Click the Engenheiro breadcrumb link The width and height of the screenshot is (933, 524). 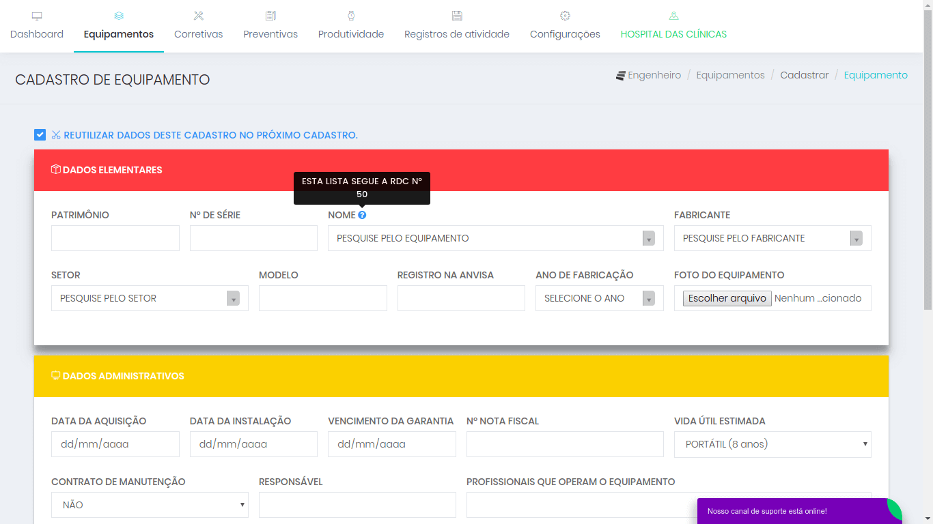[654, 75]
